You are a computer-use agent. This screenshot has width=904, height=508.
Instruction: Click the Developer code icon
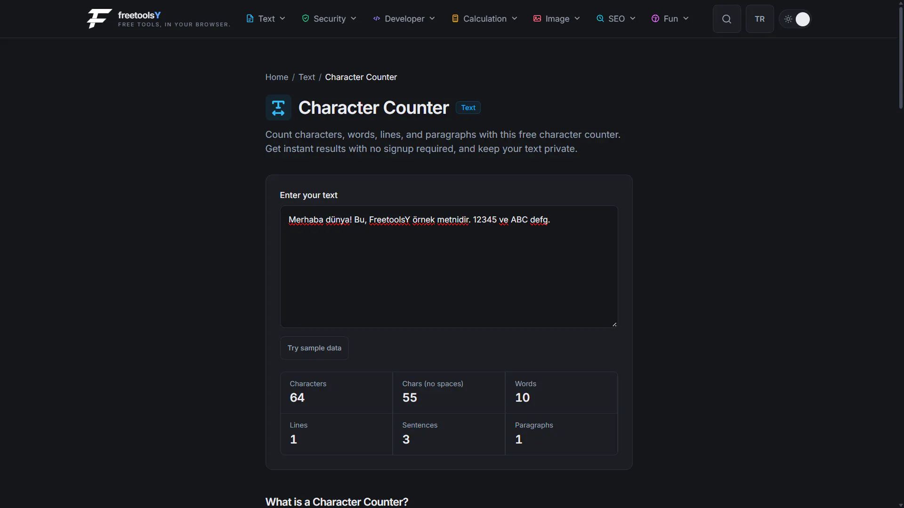pyautogui.click(x=377, y=19)
